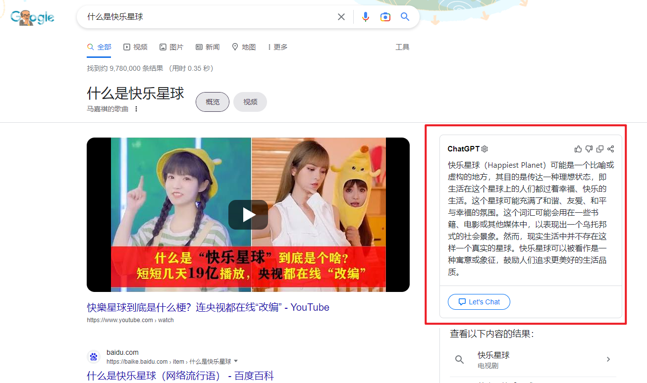Click the baidu.com site name
The height and width of the screenshot is (383, 647).
[122, 352]
